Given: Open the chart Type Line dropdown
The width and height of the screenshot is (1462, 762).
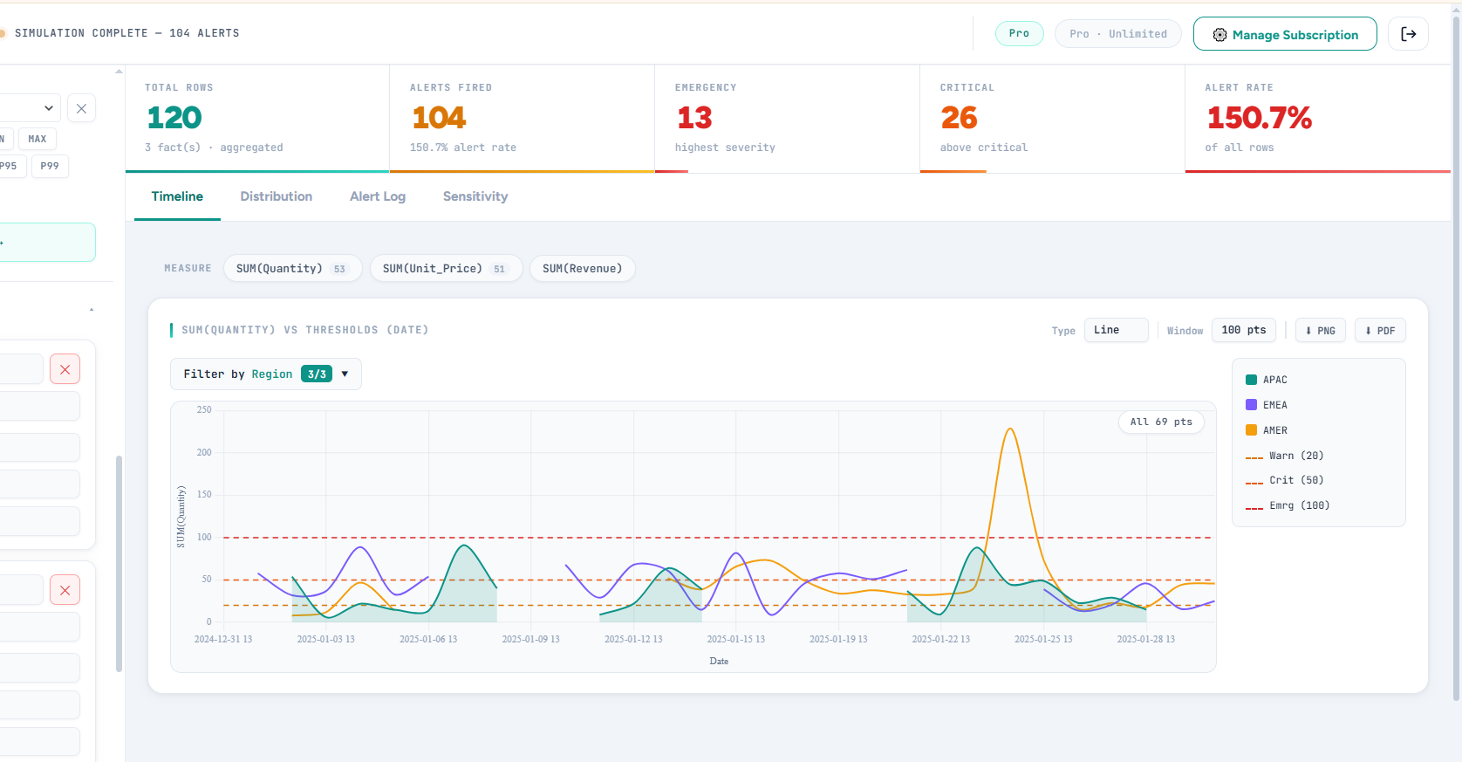Looking at the screenshot, I should click(1116, 330).
